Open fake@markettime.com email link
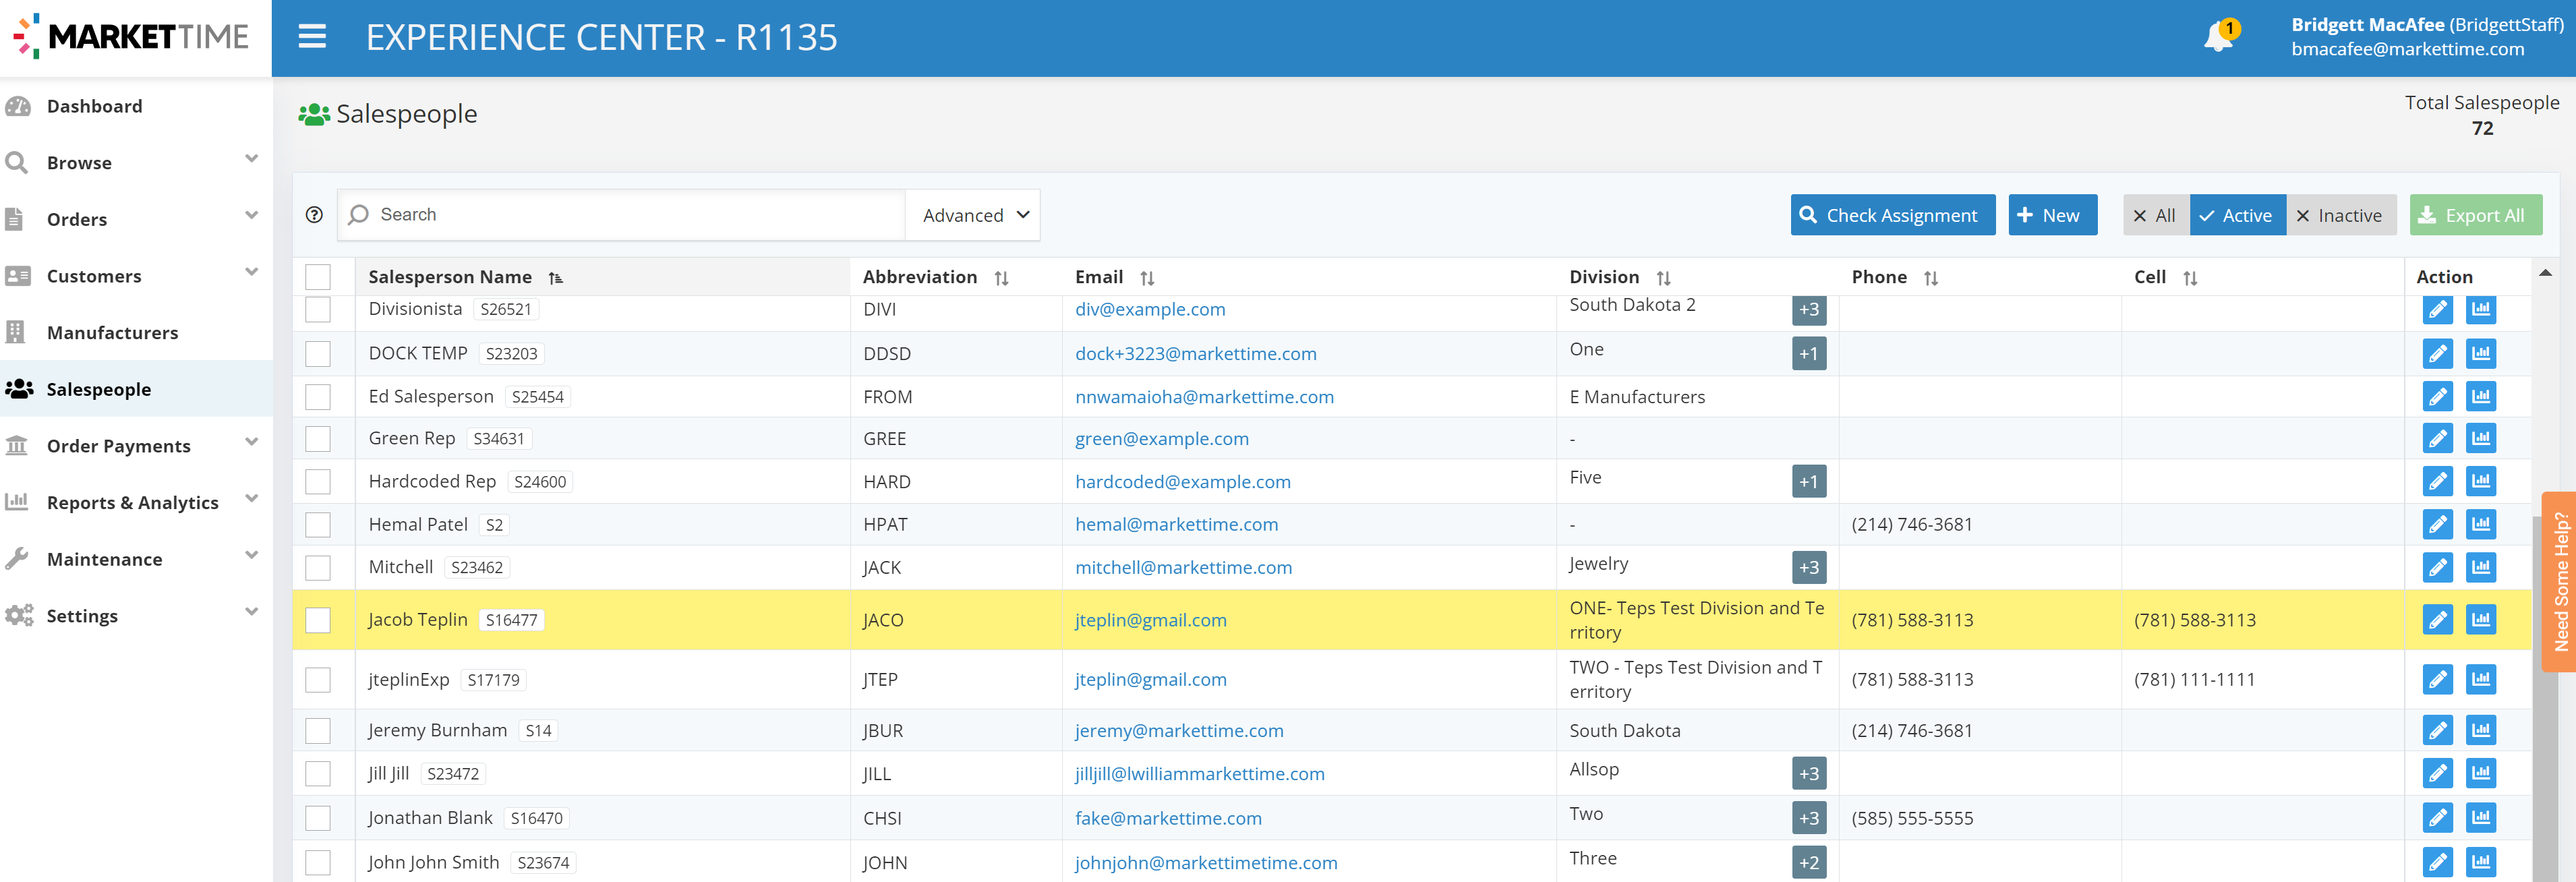The width and height of the screenshot is (2576, 882). click(1168, 818)
